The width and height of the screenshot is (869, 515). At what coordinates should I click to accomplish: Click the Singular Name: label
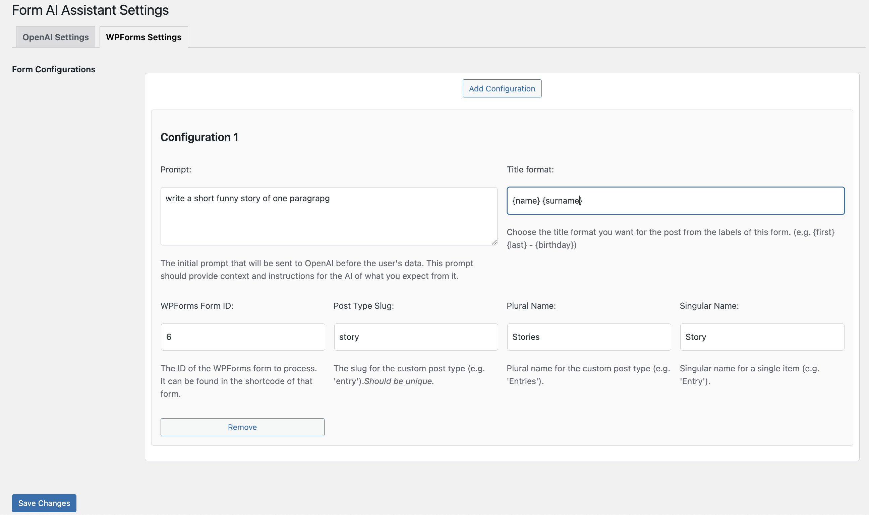click(x=709, y=306)
